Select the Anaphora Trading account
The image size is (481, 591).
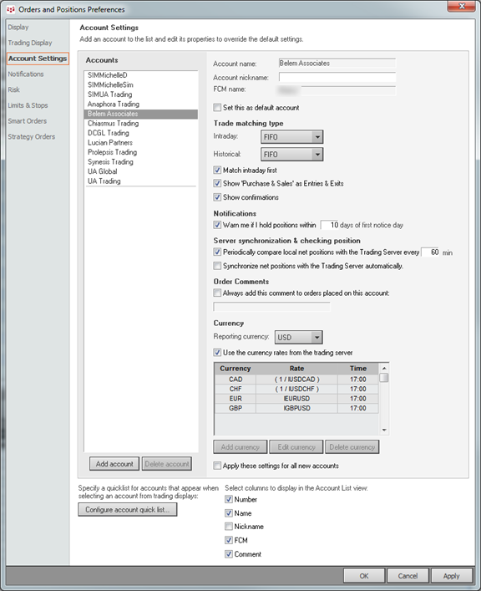[x=141, y=104]
